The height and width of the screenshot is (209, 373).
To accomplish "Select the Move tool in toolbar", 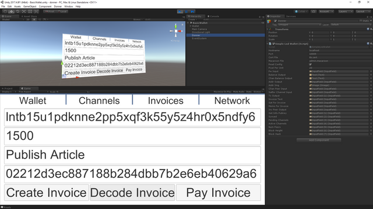I will [11, 12].
